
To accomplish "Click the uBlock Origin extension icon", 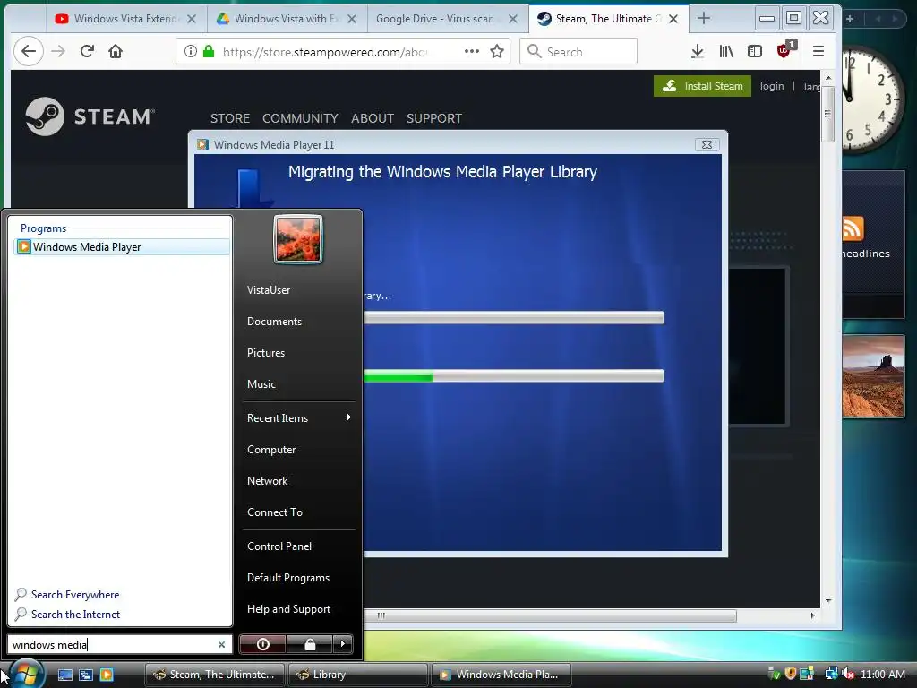I will 784,50.
